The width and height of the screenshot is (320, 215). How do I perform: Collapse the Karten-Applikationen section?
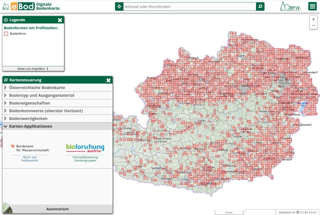[31, 127]
